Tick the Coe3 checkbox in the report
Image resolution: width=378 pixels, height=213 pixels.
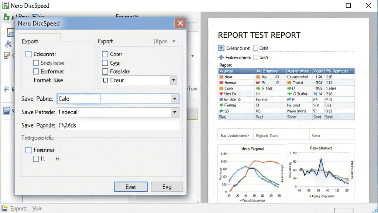[255, 48]
